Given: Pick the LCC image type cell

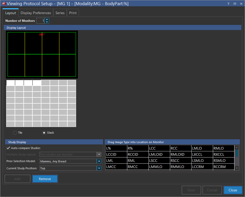Looking at the screenshot, I should coord(159,148).
